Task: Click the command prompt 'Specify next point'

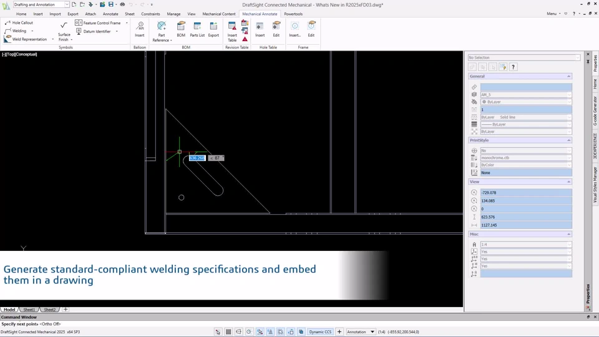Action: pos(31,324)
